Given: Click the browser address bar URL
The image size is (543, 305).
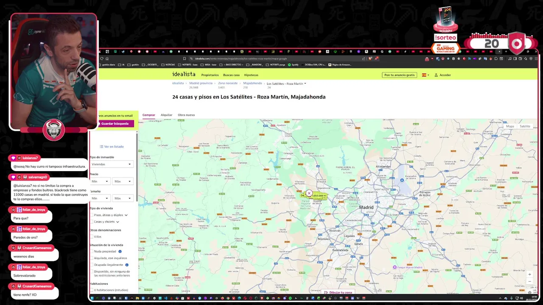Looking at the screenshot, I should pyautogui.click(x=241, y=58).
